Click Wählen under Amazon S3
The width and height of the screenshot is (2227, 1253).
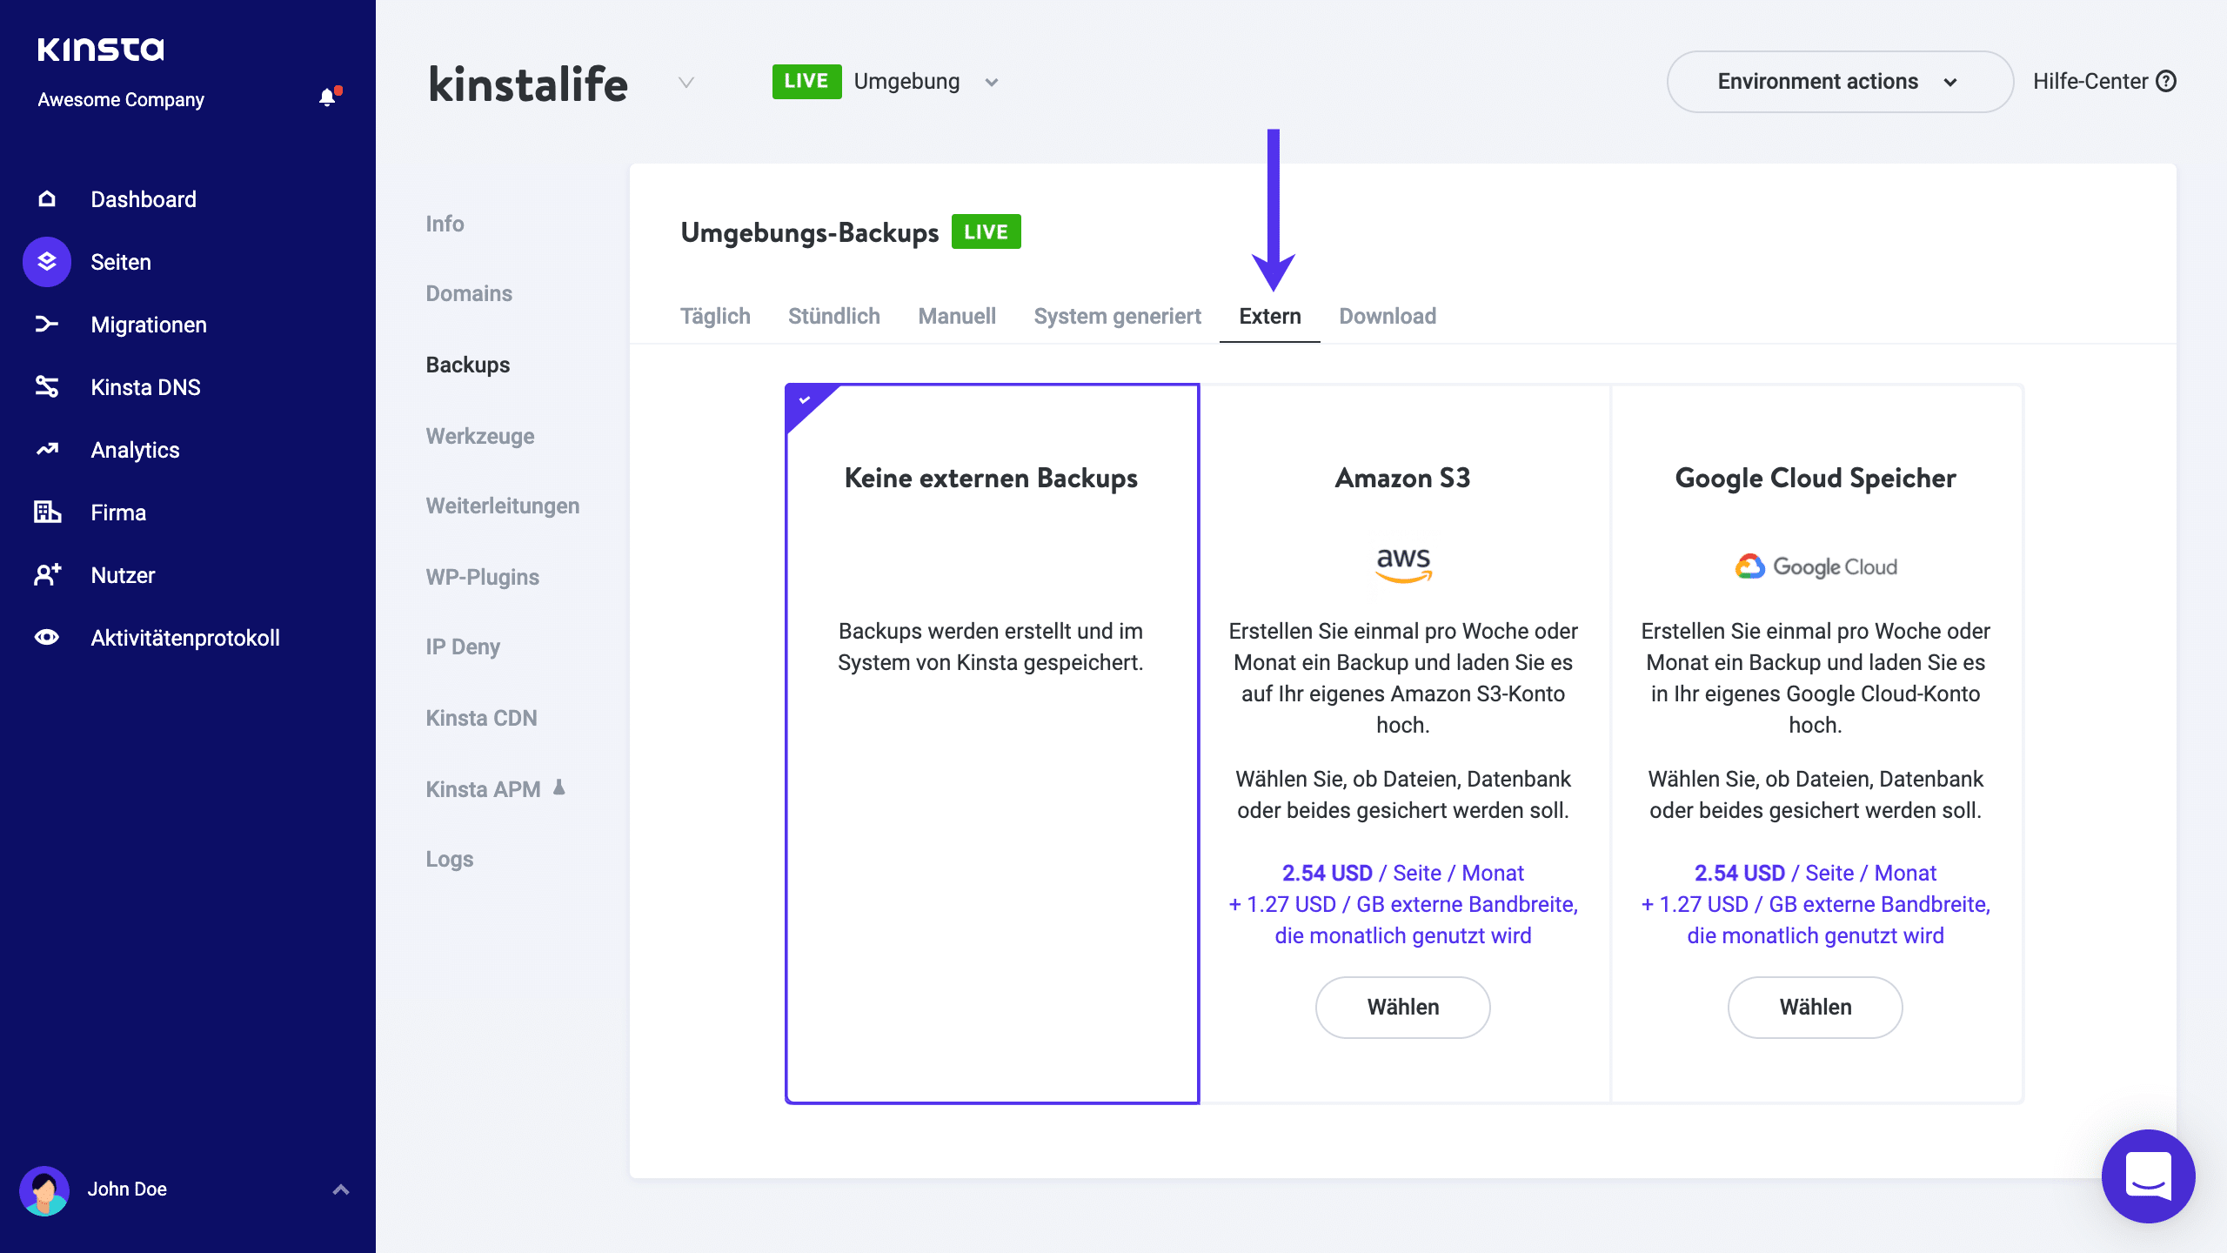[x=1402, y=1007]
